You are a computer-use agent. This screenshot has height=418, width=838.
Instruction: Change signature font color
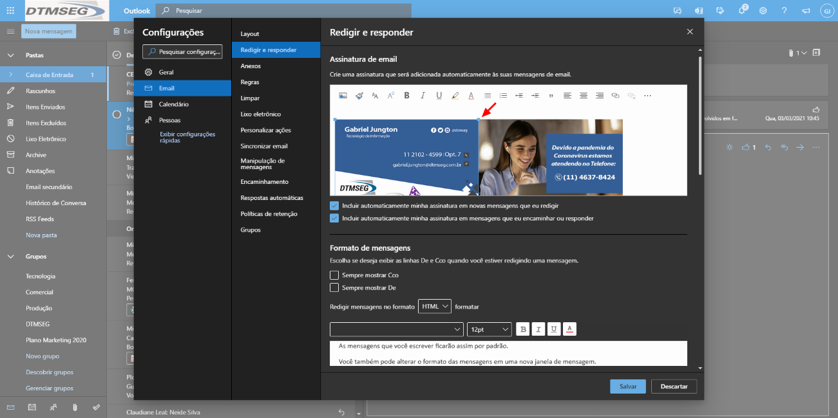471,95
